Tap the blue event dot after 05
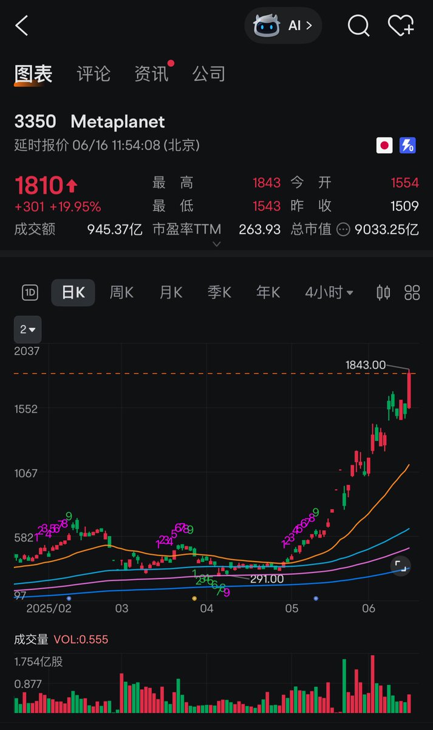The image size is (433, 730). point(316,599)
